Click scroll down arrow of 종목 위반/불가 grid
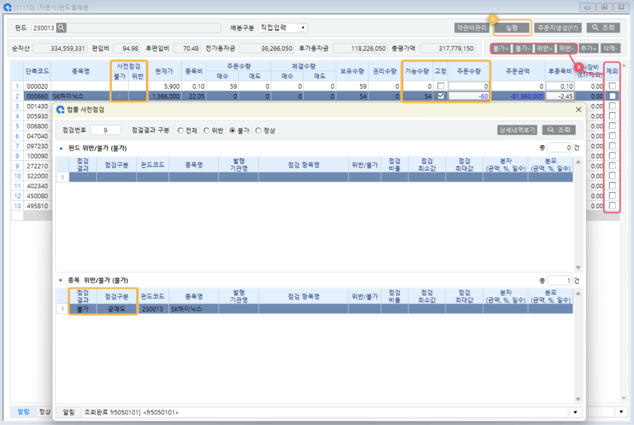This screenshot has width=634, height=425. click(x=578, y=399)
